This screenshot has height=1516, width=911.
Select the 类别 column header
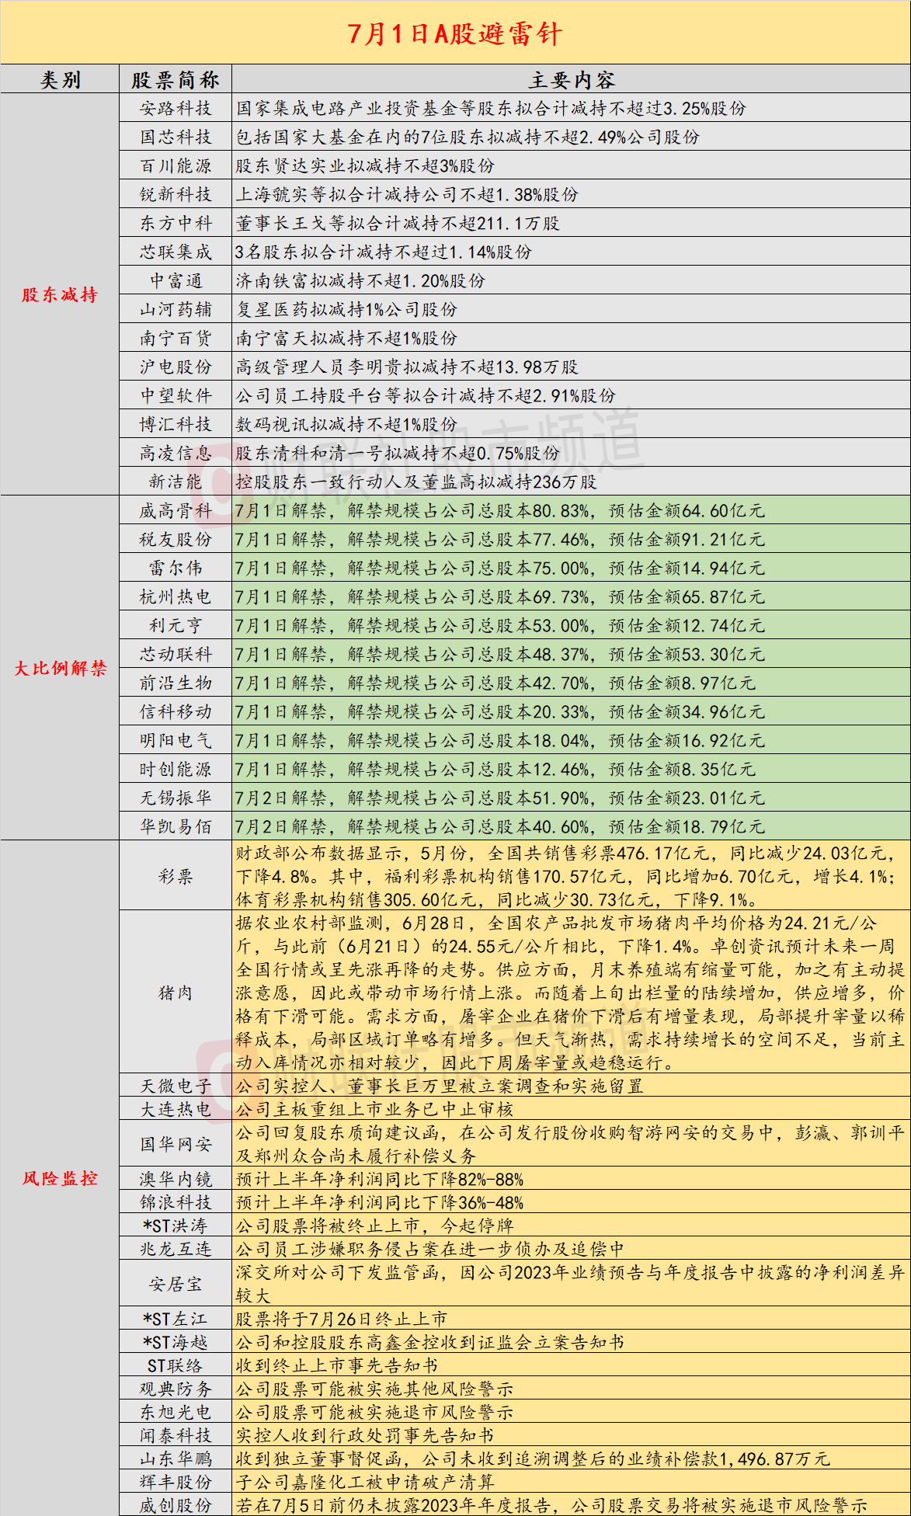pos(60,80)
